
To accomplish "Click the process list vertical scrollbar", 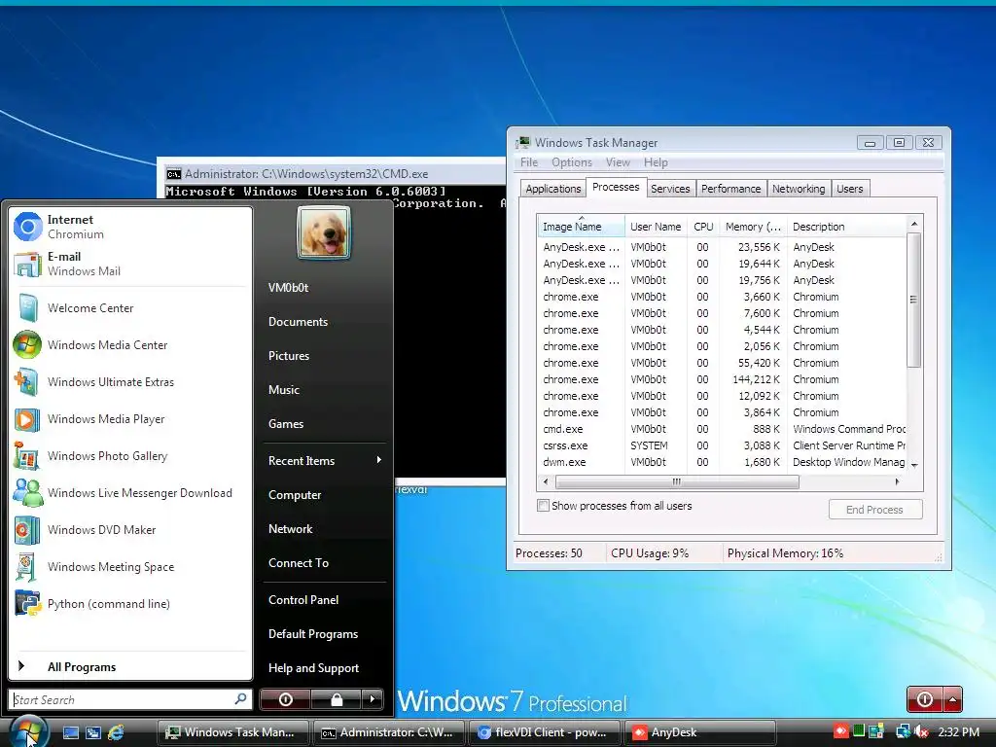I will point(914,300).
